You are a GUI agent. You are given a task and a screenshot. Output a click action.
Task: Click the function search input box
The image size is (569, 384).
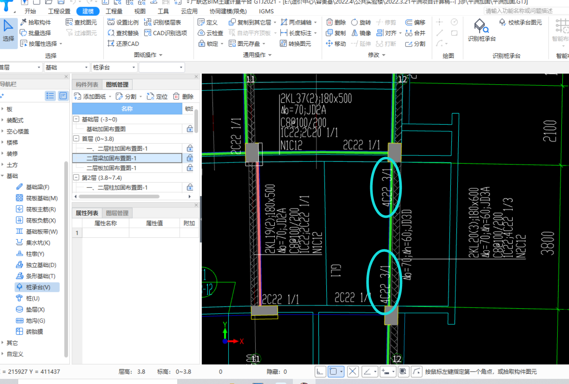tap(526, 11)
